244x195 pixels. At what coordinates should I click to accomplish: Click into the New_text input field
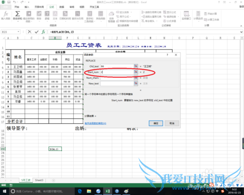point(117,83)
